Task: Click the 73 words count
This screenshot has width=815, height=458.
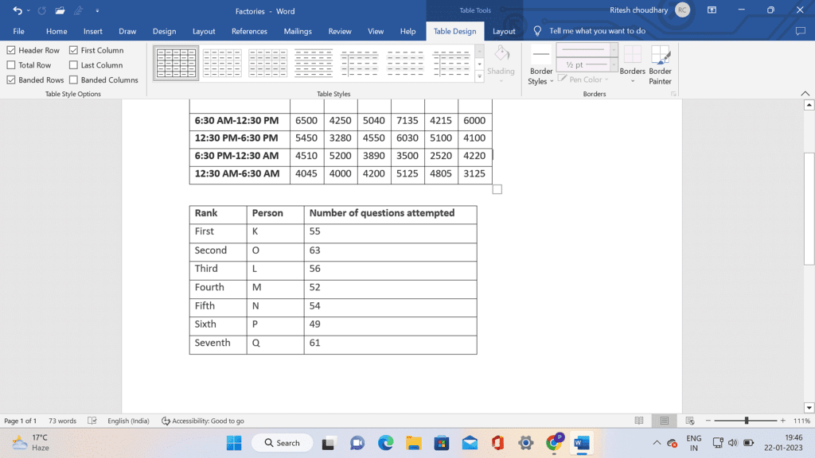Action: (x=62, y=421)
